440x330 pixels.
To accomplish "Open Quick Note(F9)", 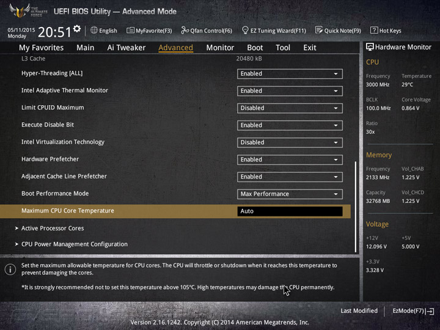I will point(338,31).
